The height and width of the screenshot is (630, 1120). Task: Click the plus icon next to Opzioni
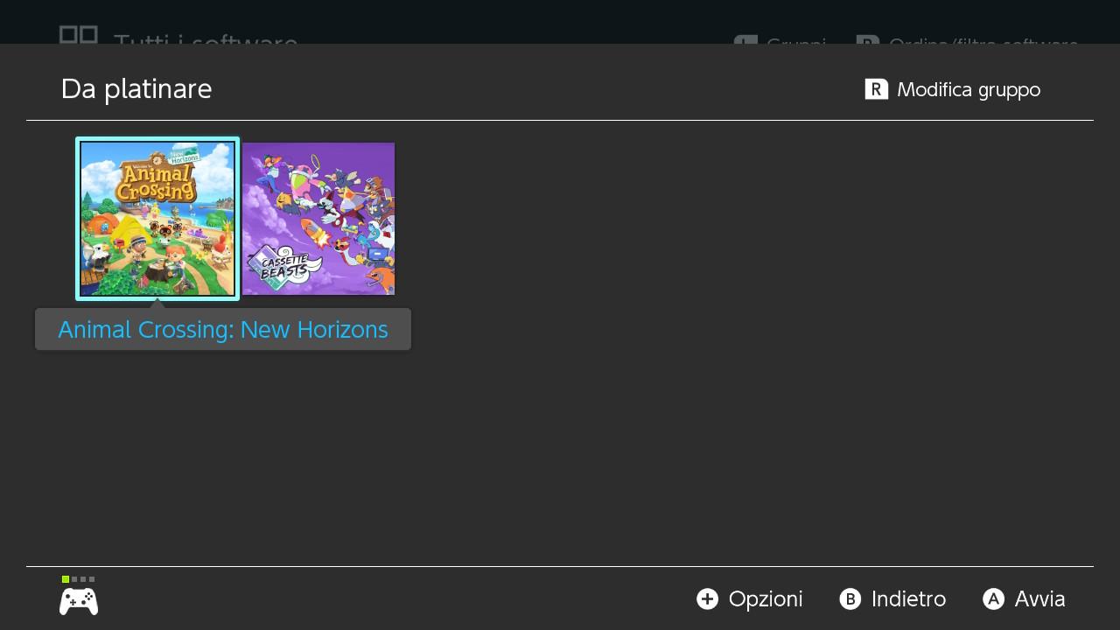pos(707,598)
